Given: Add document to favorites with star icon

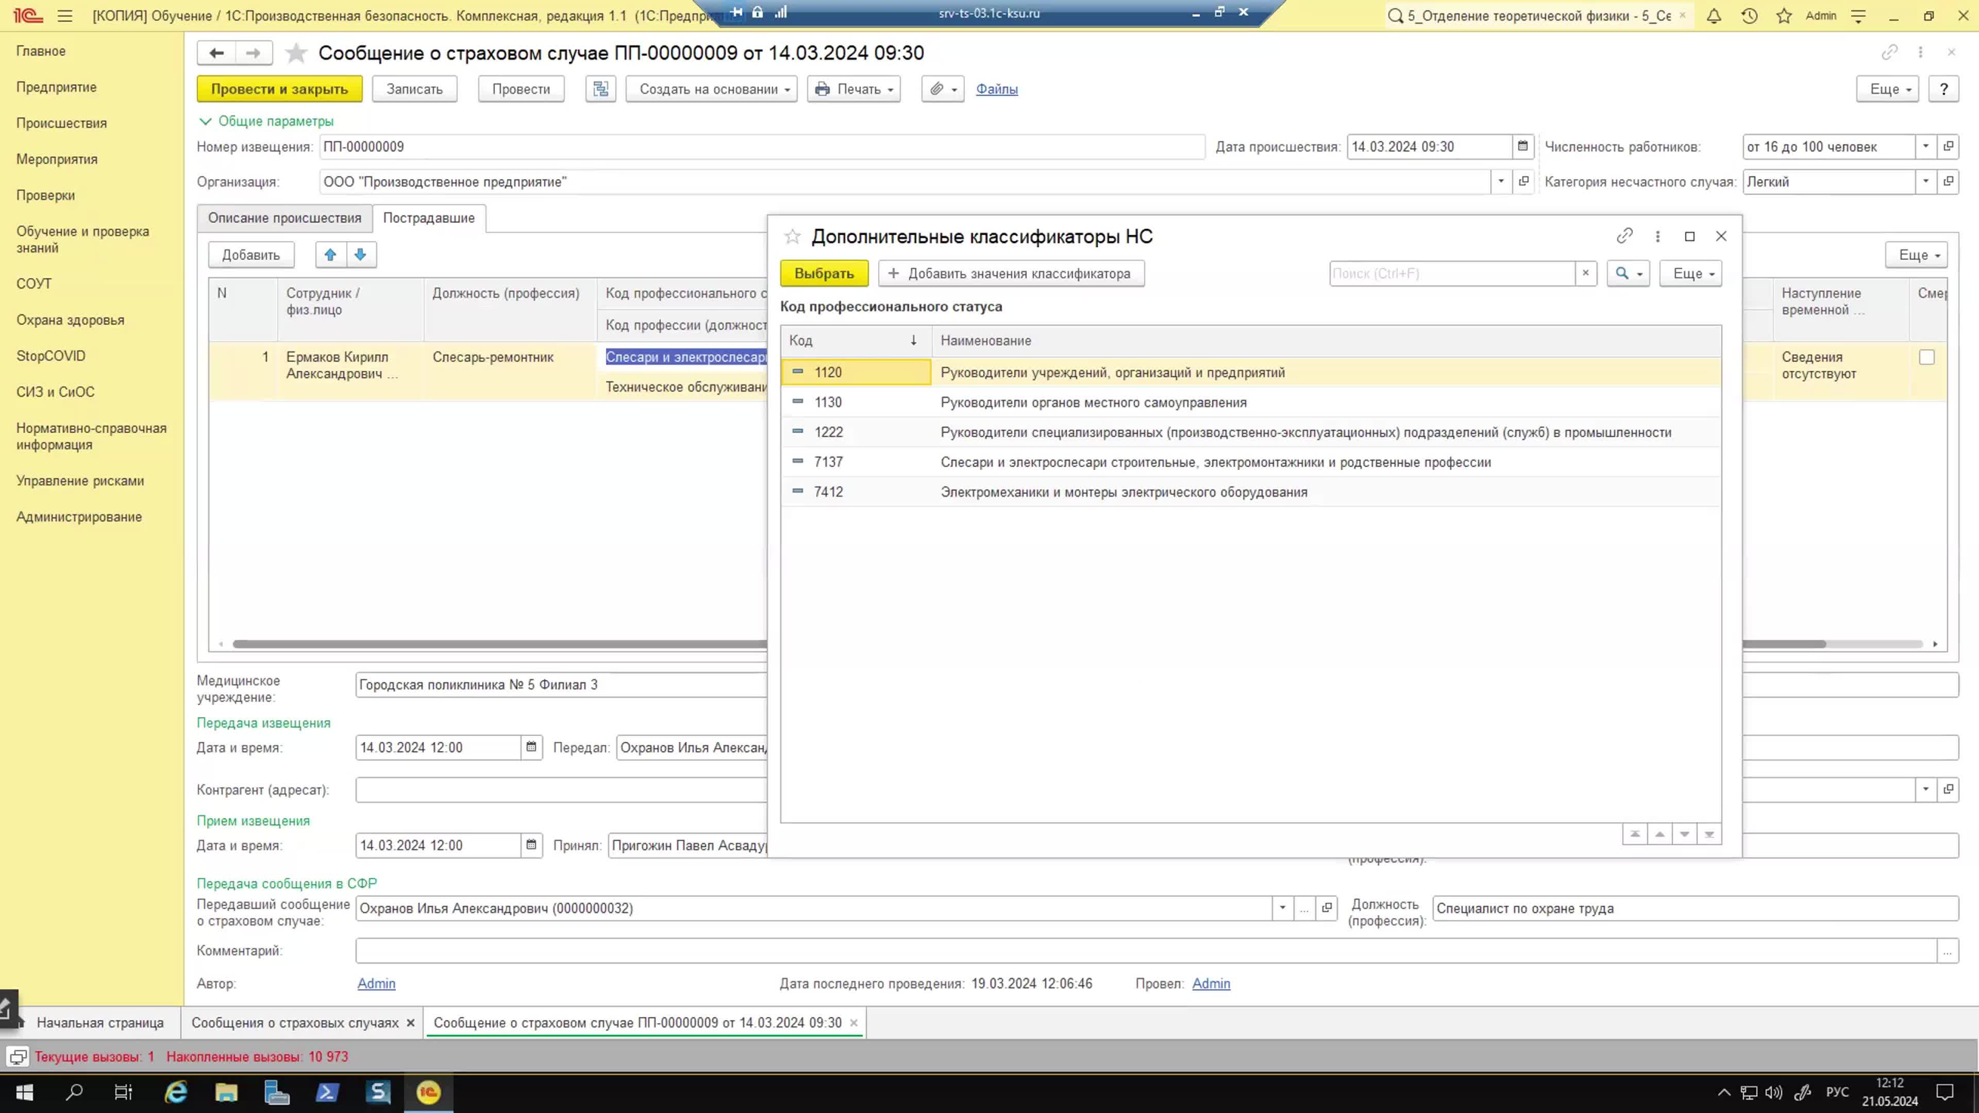Looking at the screenshot, I should pyautogui.click(x=296, y=53).
